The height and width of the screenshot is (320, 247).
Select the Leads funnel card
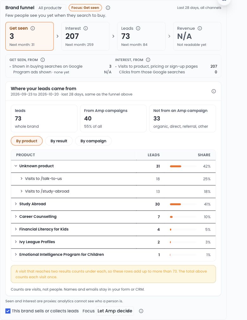(x=141, y=36)
